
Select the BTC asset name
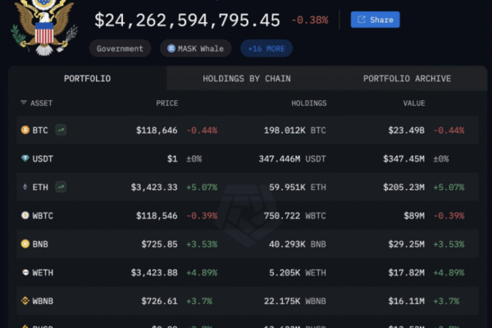(40, 130)
